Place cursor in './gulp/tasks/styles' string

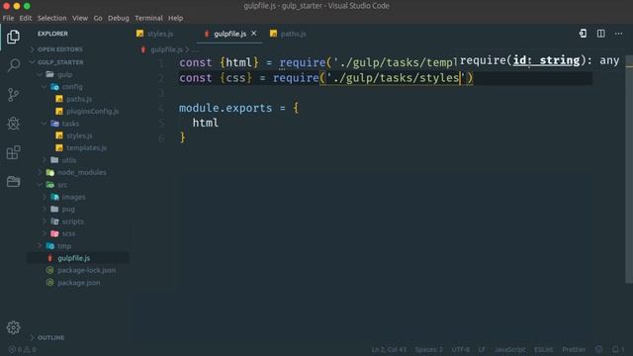point(396,78)
